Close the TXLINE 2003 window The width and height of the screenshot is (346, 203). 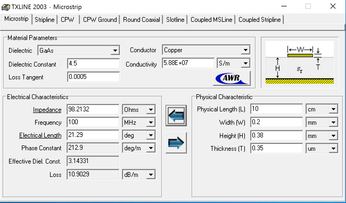pyautogui.click(x=333, y=6)
